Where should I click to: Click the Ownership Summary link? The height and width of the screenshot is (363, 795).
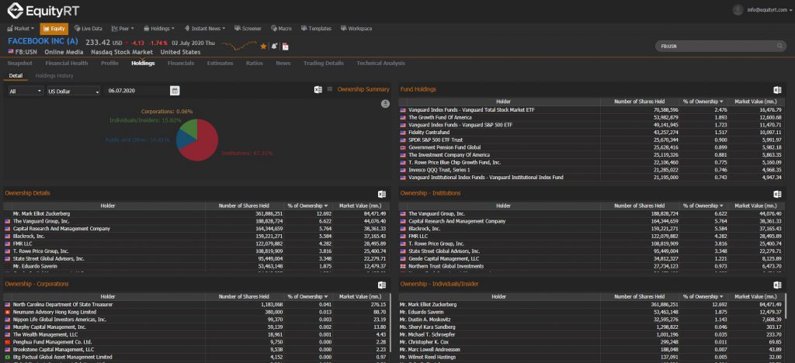coord(363,89)
